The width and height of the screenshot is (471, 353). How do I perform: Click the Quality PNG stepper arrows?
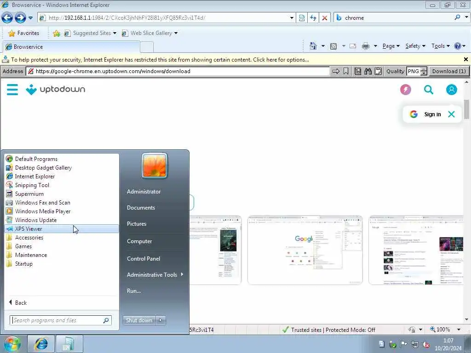(x=424, y=71)
